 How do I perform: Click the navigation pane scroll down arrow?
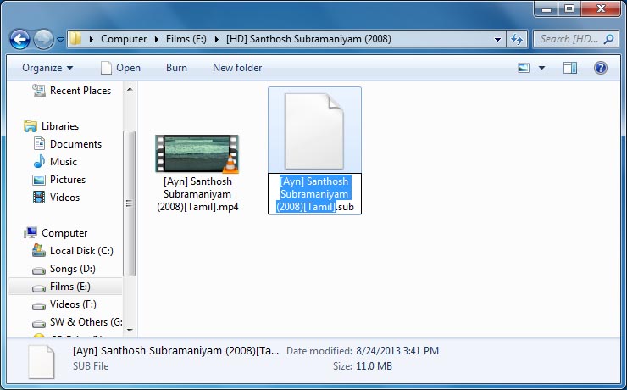coord(130,330)
